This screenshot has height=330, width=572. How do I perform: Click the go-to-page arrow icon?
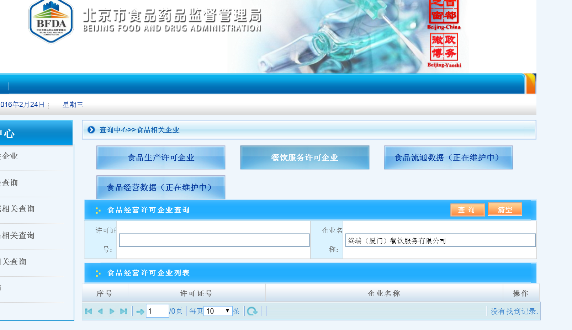(140, 312)
